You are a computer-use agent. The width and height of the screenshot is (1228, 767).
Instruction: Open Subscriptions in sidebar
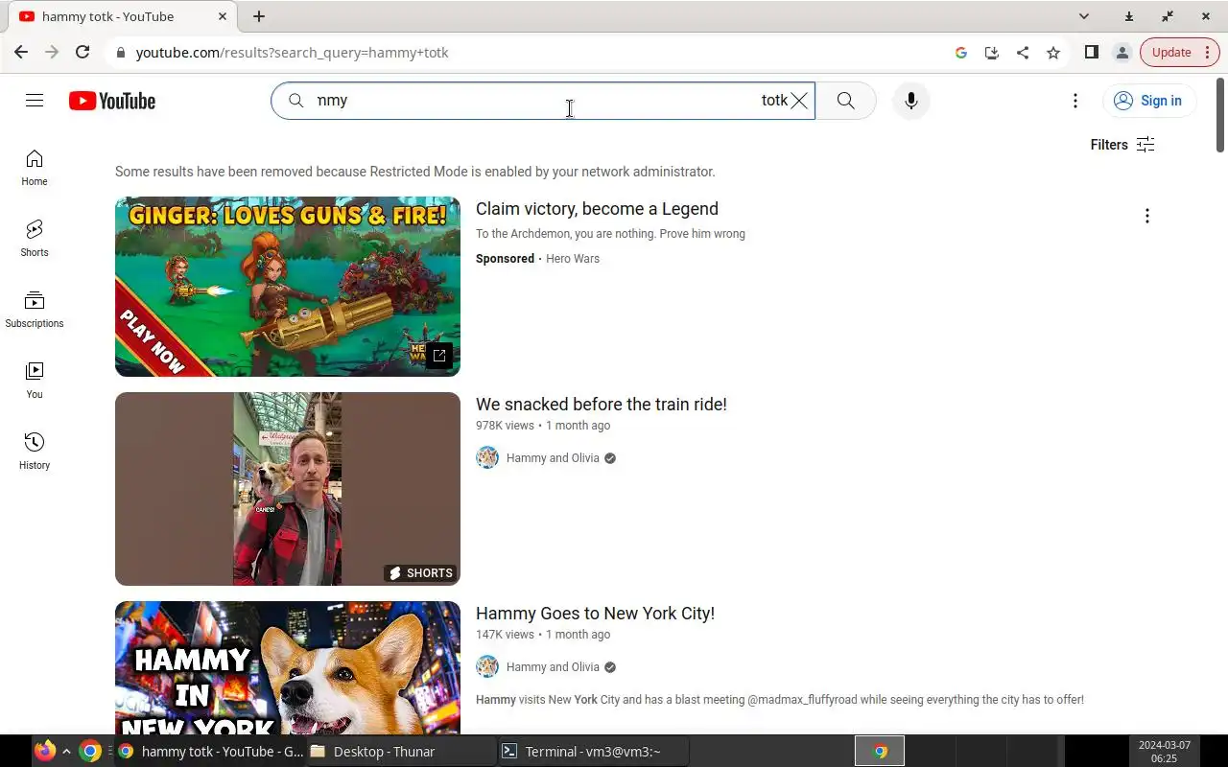(35, 309)
